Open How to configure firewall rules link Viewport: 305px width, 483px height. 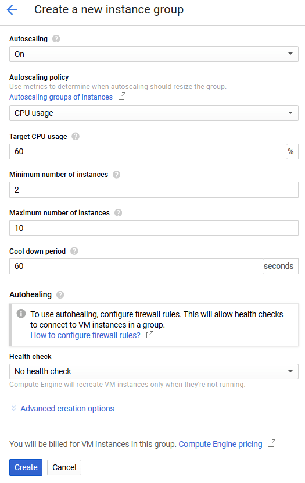[x=85, y=335]
